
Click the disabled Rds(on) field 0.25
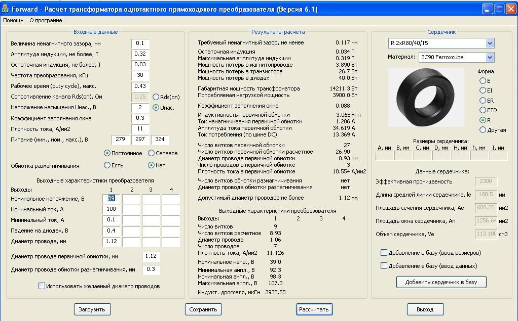point(140,97)
